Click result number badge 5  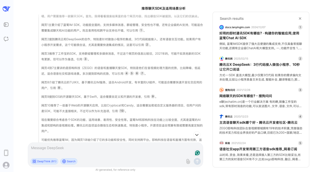(300, 143)
